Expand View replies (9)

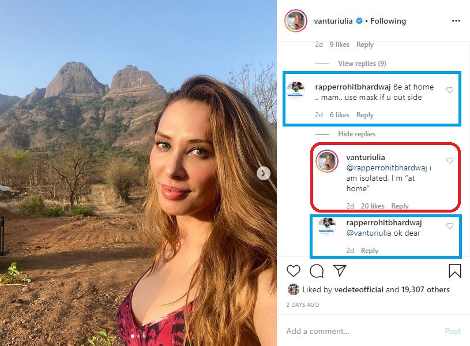[x=362, y=64]
